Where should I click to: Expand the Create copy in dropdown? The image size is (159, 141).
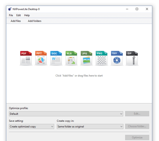click(x=90, y=126)
